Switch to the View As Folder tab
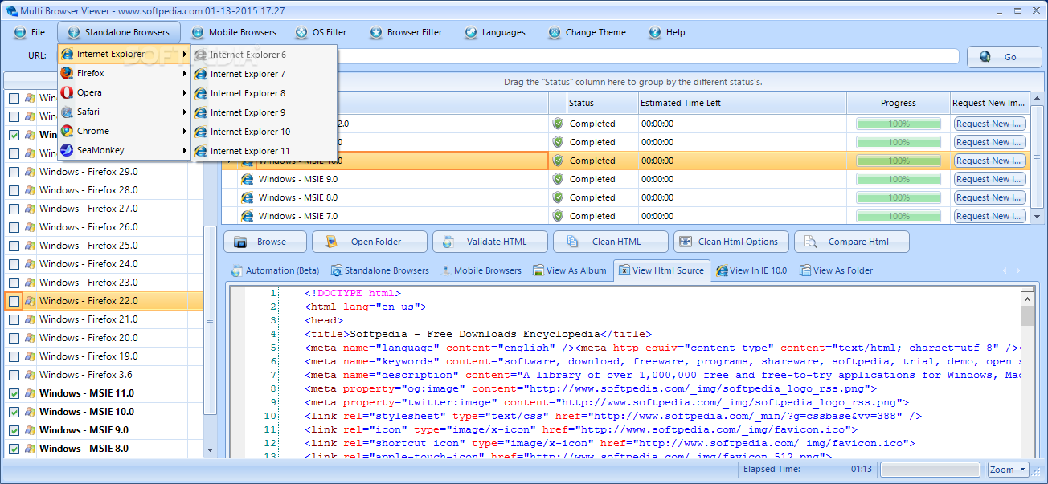Screen dimensions: 1048x484 pos(837,270)
